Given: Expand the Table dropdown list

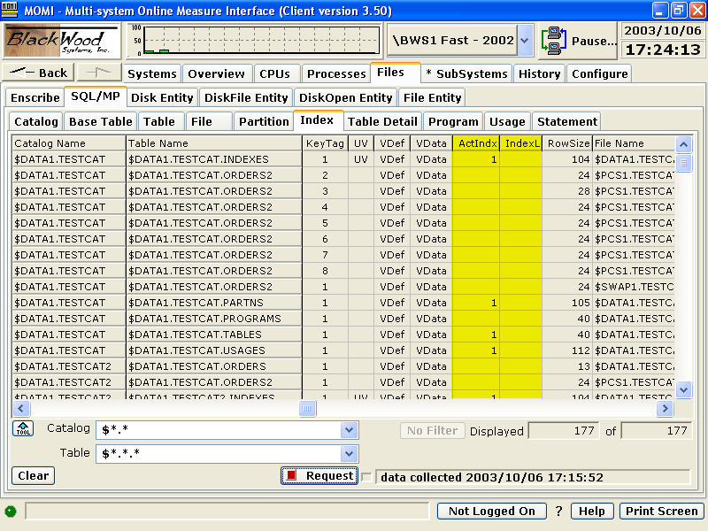Looking at the screenshot, I should coord(350,452).
